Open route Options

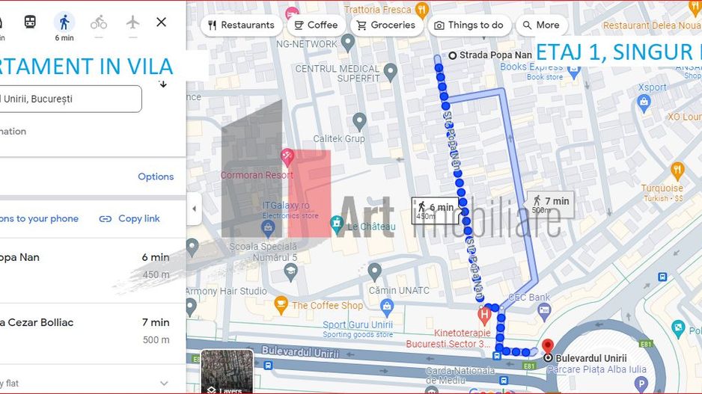click(156, 176)
